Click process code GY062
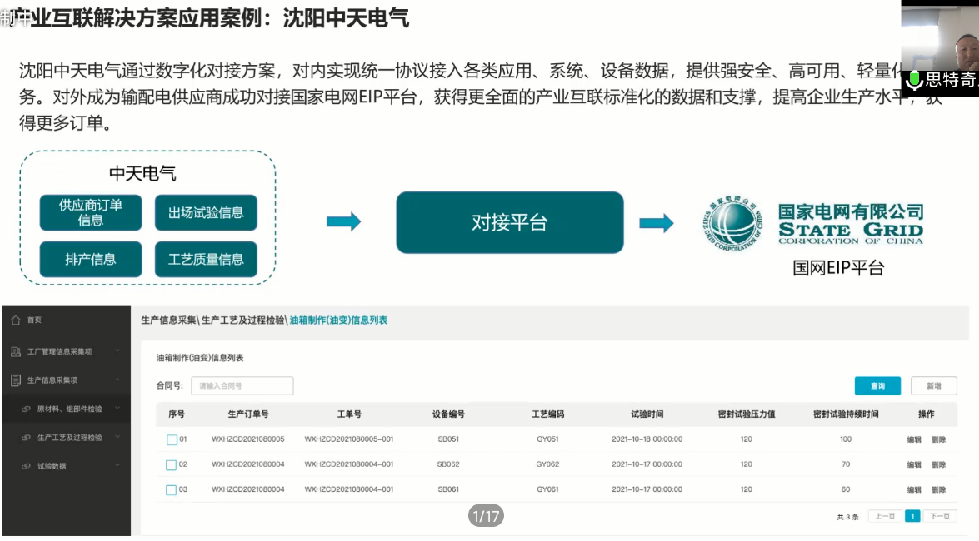979x541 pixels. click(x=547, y=464)
